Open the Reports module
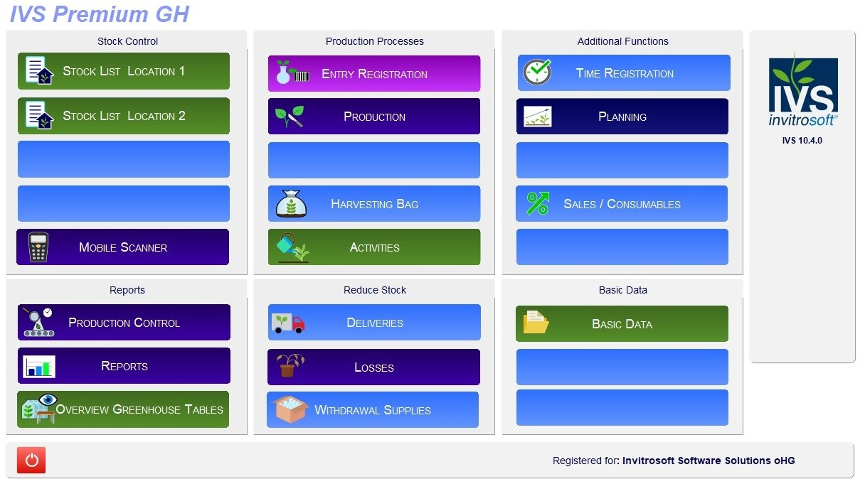This screenshot has width=865, height=479. click(x=124, y=366)
